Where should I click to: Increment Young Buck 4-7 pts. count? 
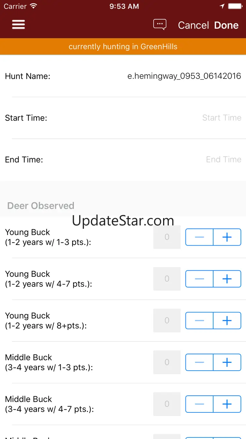pyautogui.click(x=227, y=279)
